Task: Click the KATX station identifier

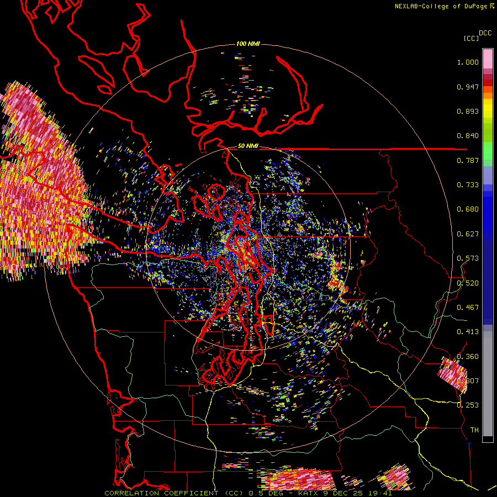Action: [x=308, y=493]
